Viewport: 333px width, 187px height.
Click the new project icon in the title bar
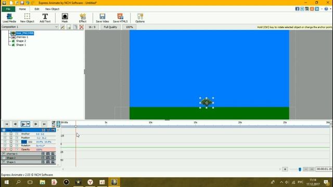click(x=11, y=3)
